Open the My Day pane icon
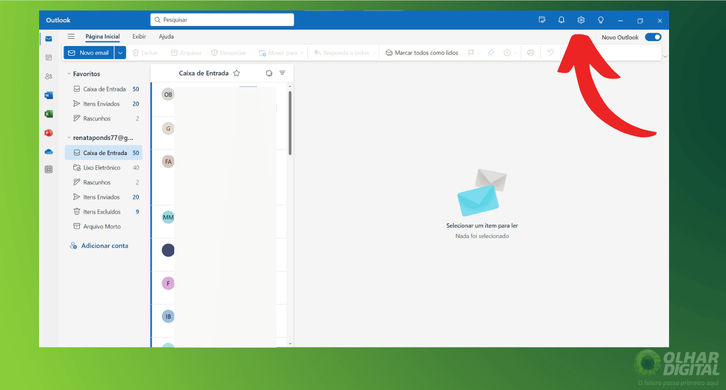Image resolution: width=726 pixels, height=390 pixels. (542, 20)
